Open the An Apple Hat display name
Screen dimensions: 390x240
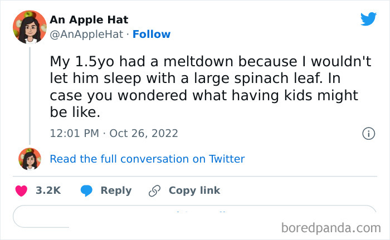tap(89, 19)
